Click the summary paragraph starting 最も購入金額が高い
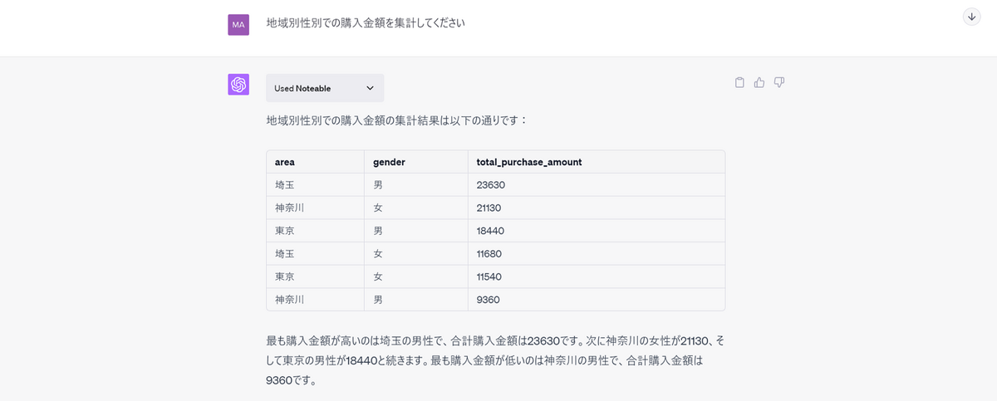The image size is (997, 401). pyautogui.click(x=495, y=360)
